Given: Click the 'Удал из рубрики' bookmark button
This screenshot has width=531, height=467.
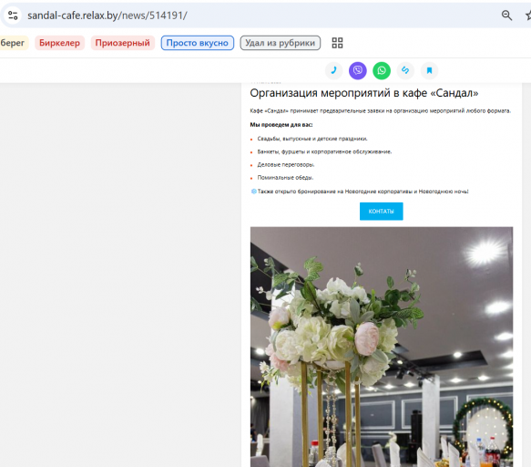Looking at the screenshot, I should 280,43.
